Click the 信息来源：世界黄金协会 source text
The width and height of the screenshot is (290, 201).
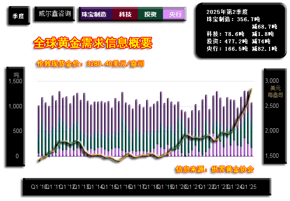[215, 169]
